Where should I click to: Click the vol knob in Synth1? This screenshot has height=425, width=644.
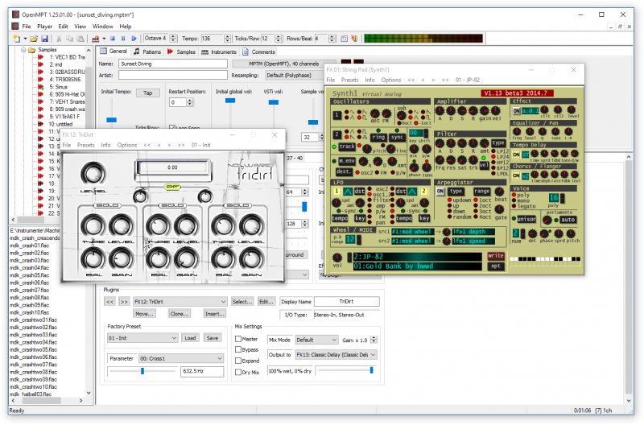(x=337, y=258)
